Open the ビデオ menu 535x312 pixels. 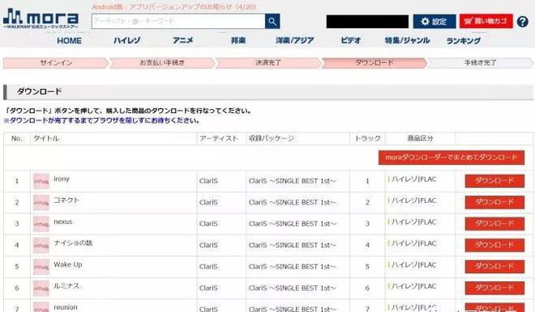click(350, 40)
